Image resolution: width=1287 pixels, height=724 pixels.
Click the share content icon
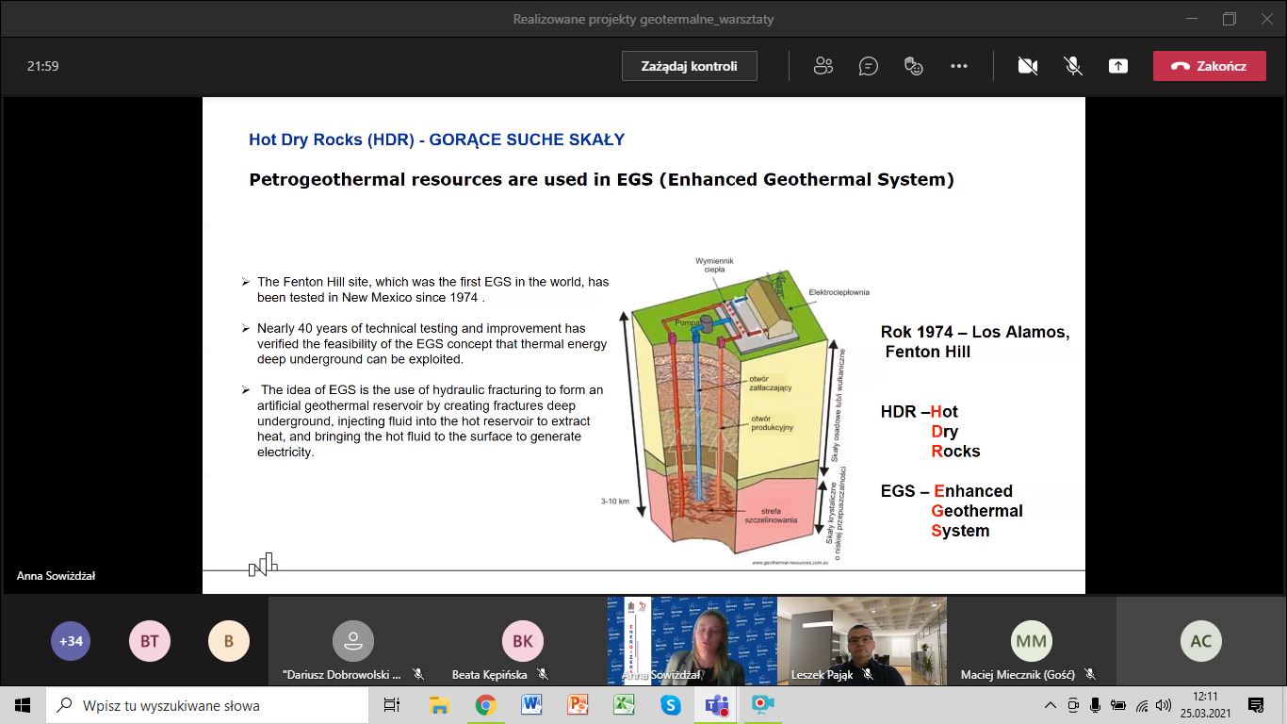(x=1118, y=66)
